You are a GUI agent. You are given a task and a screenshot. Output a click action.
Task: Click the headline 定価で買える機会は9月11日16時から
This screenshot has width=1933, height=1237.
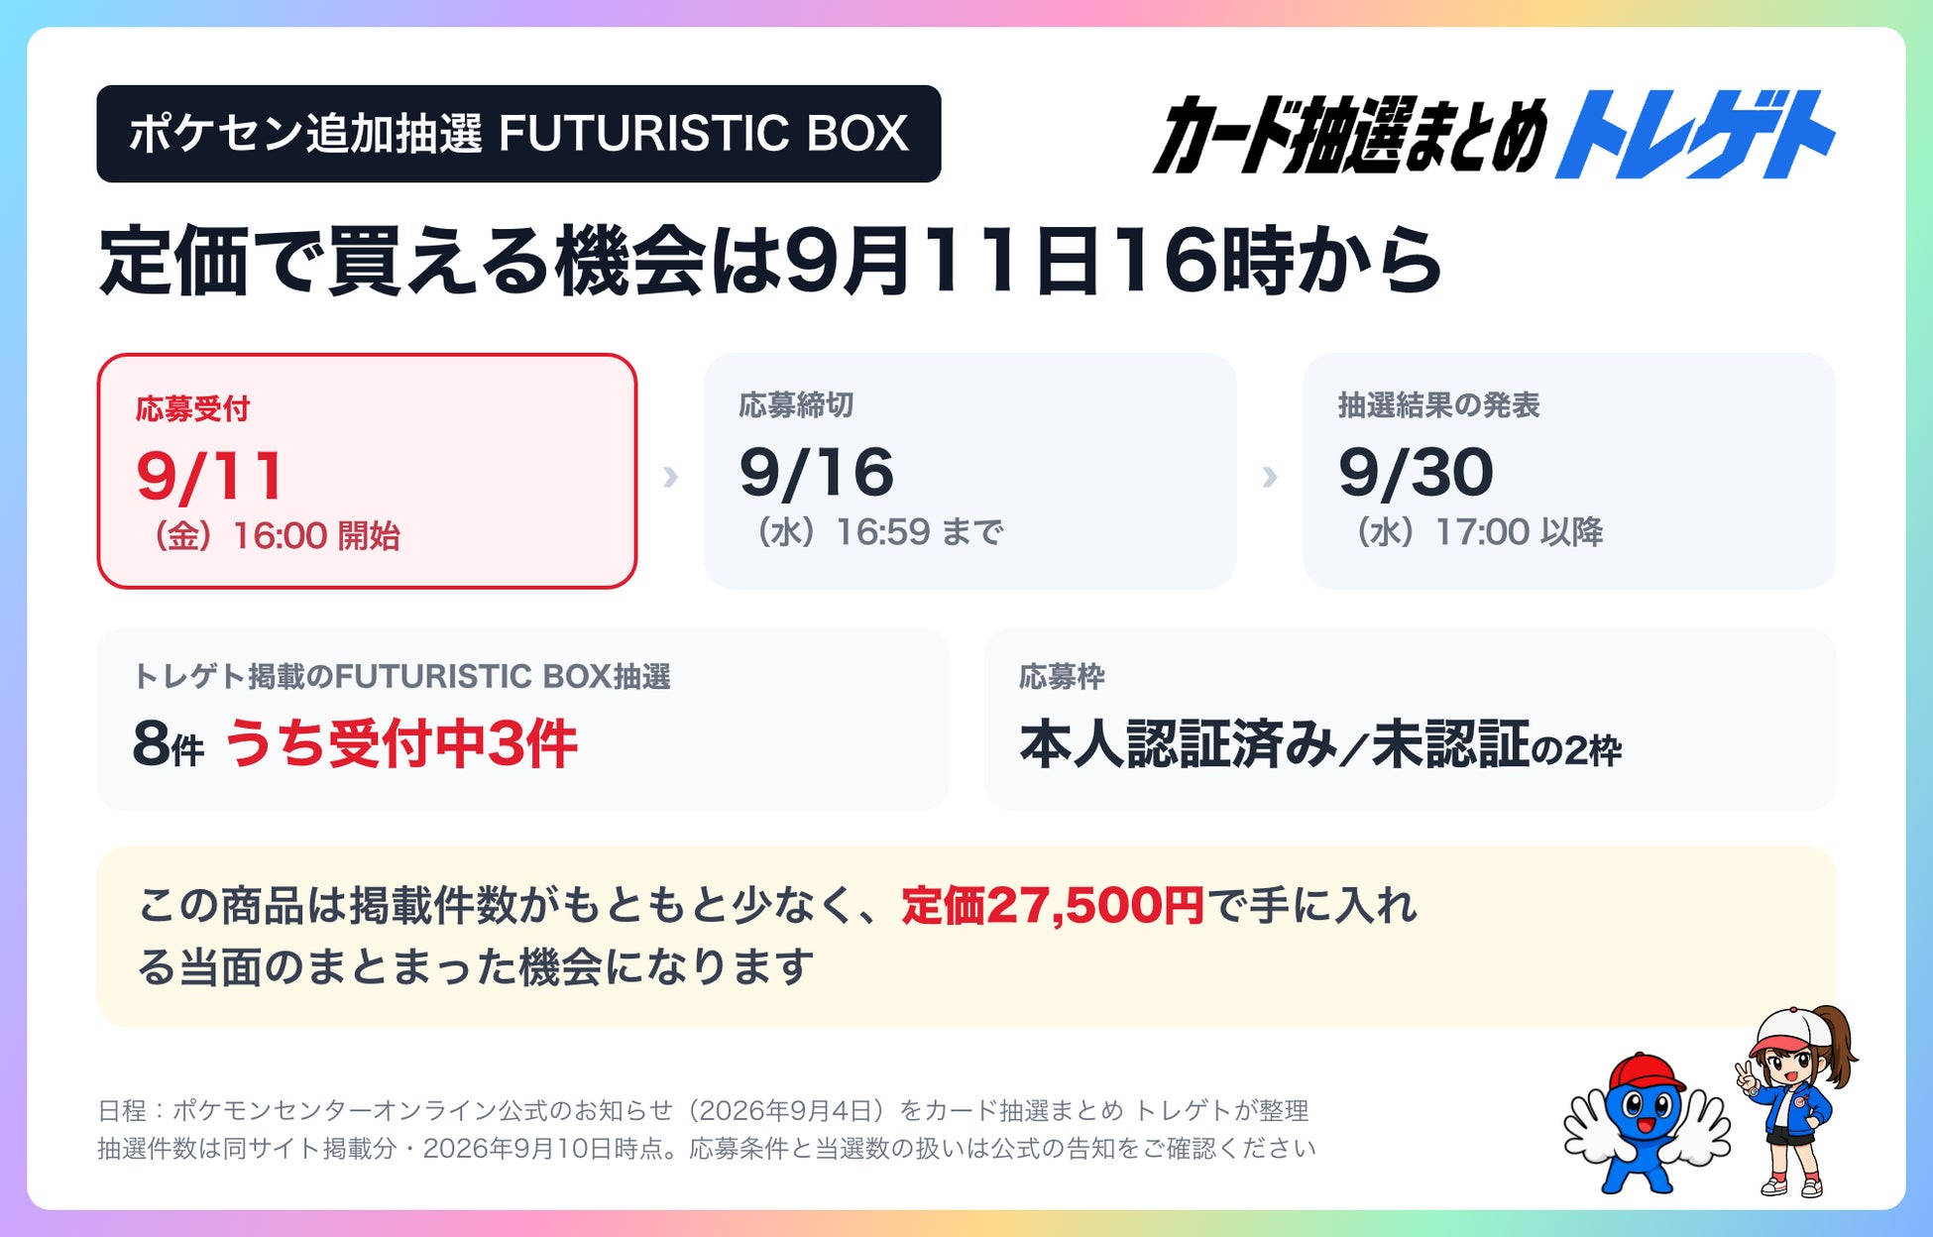point(770,261)
